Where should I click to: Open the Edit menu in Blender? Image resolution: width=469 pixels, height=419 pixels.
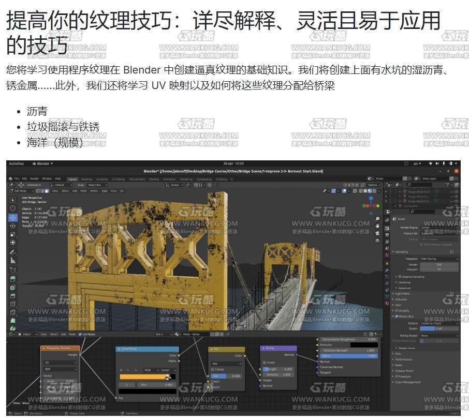click(x=24, y=178)
